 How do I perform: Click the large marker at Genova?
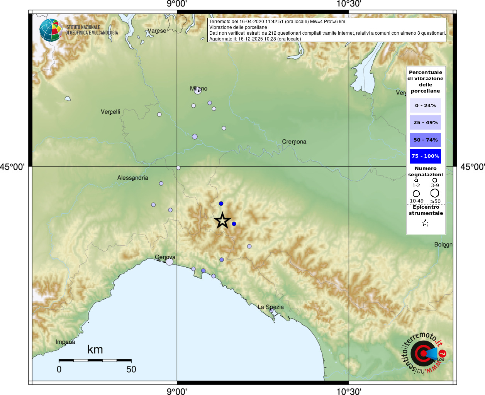(170, 262)
